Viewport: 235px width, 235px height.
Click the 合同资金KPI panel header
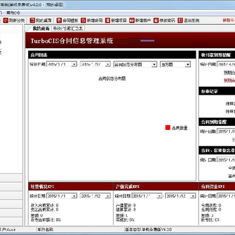(217, 187)
